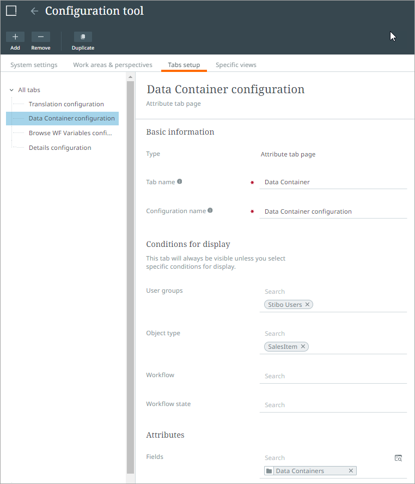The height and width of the screenshot is (484, 415).
Task: Switch to System settings tab
Action: tap(34, 65)
